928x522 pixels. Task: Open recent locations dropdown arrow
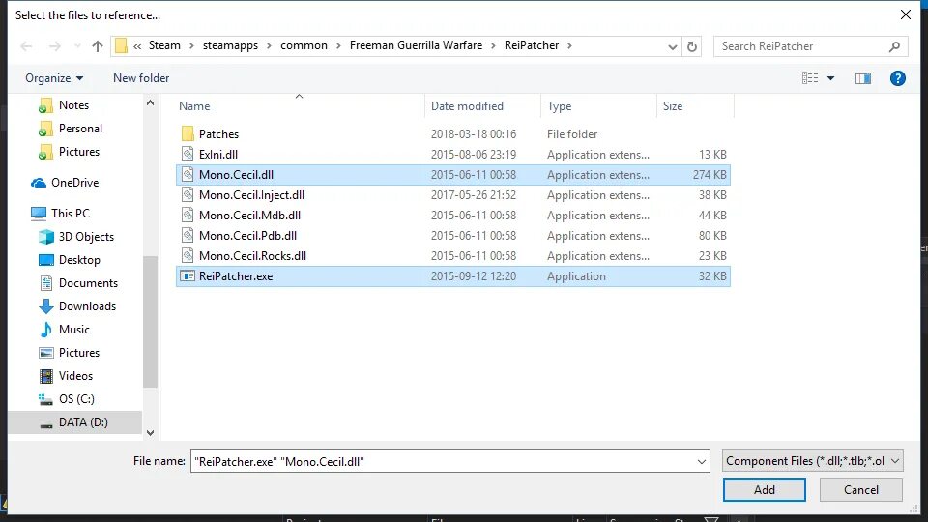point(77,46)
